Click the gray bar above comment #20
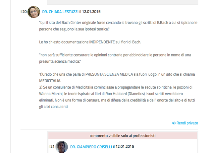Image resolution: width=213 pixels, height=153 pixels. (x=123, y=2)
